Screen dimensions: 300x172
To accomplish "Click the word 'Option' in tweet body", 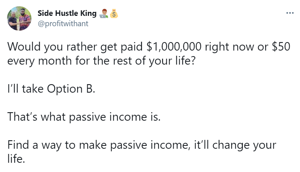I will 65,89.
